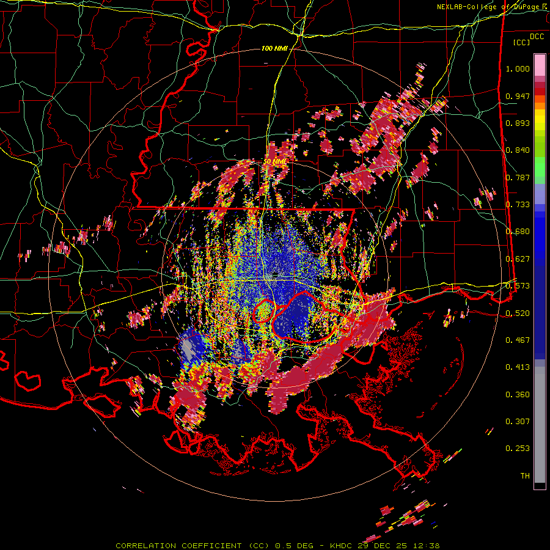550x550 pixels.
Task: Select the 0.520 color scale value
Action: click(518, 313)
